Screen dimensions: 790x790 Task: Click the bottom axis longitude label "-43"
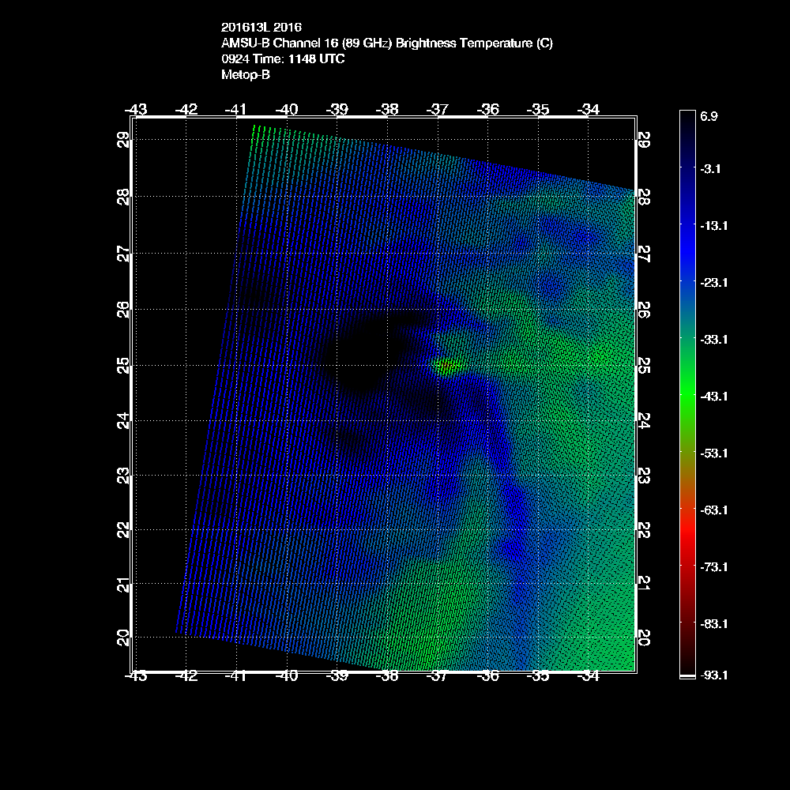(136, 676)
